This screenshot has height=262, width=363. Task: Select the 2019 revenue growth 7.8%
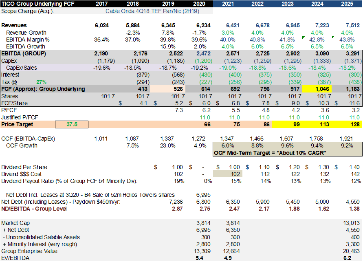click(168, 33)
